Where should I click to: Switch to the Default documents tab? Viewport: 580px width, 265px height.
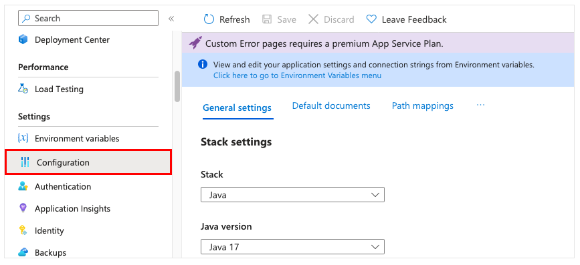pos(331,105)
